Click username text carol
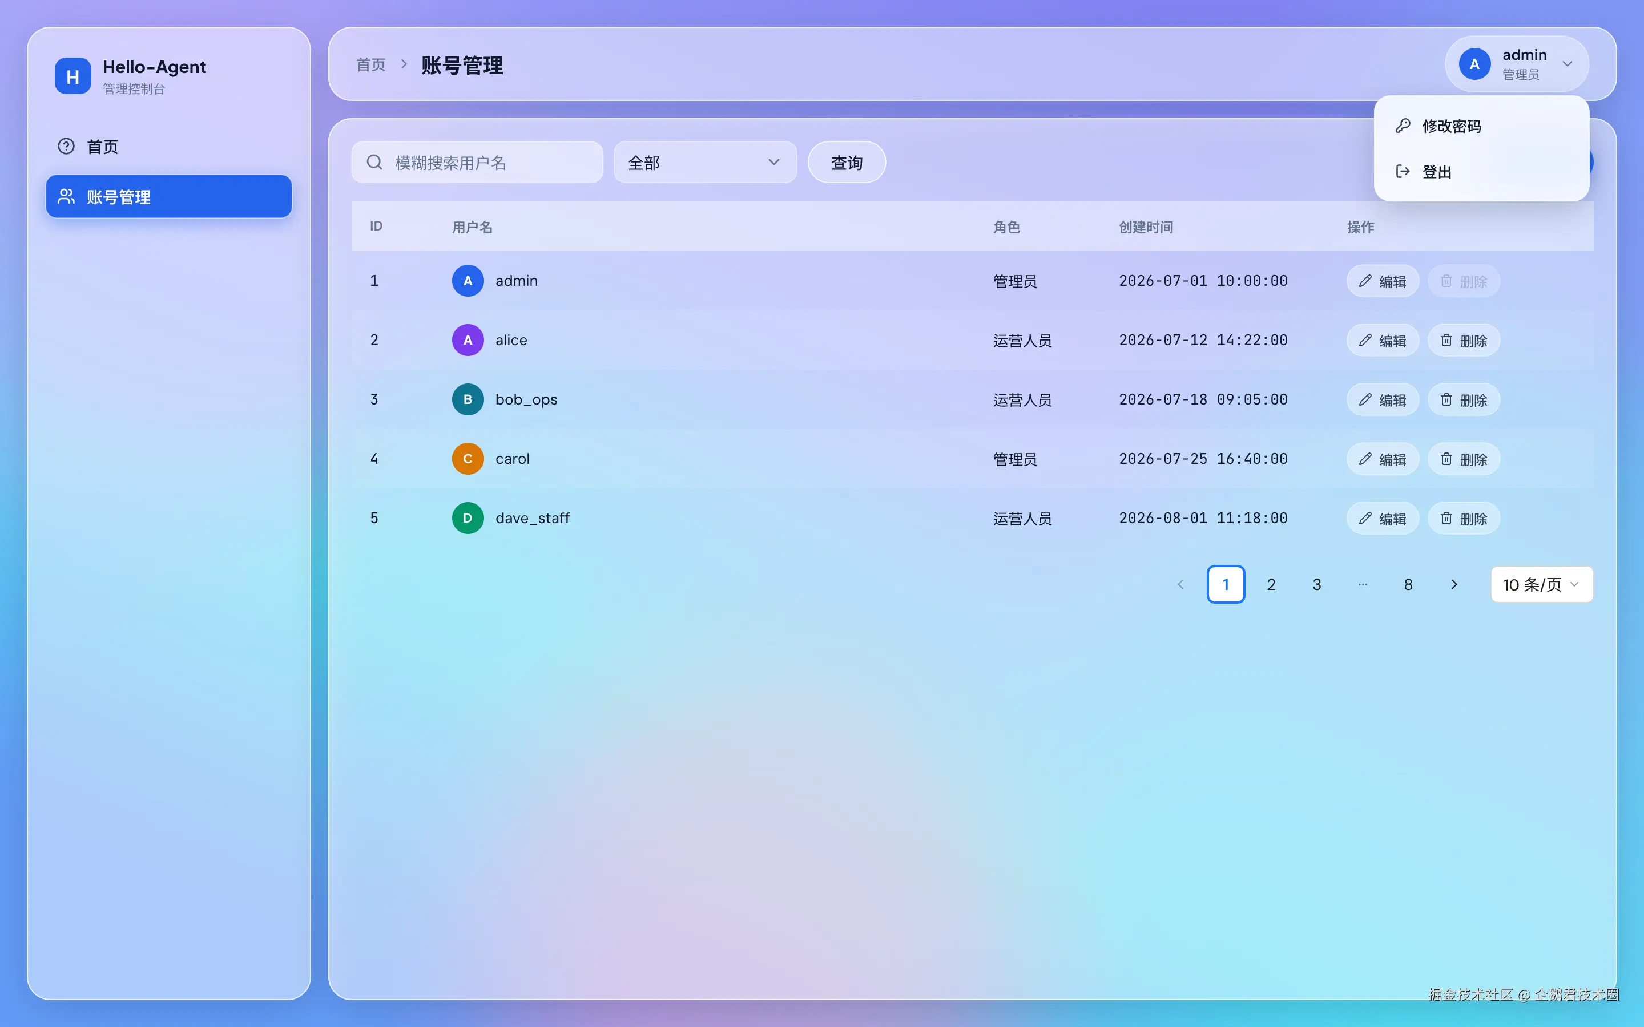Screen dimensions: 1644x1027 click(x=512, y=459)
